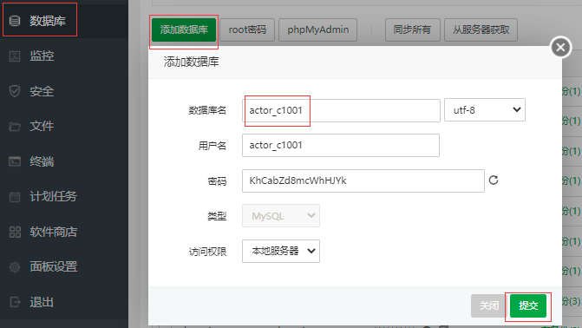Select 退出 to log out
This screenshot has height=328, width=582.
[42, 302]
